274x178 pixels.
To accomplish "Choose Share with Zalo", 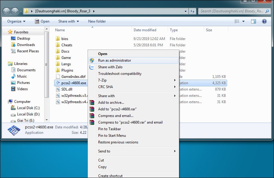I will [x=133, y=67].
